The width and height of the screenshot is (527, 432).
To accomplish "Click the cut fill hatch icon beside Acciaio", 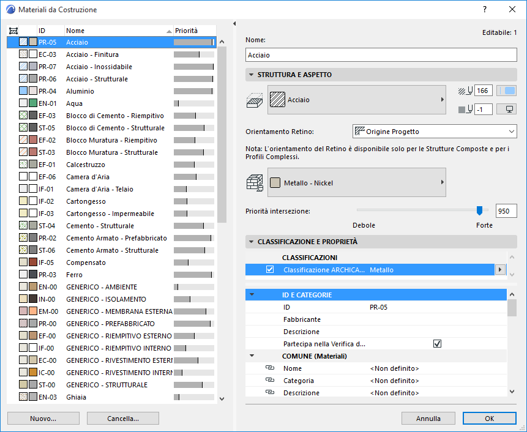I will (x=255, y=100).
